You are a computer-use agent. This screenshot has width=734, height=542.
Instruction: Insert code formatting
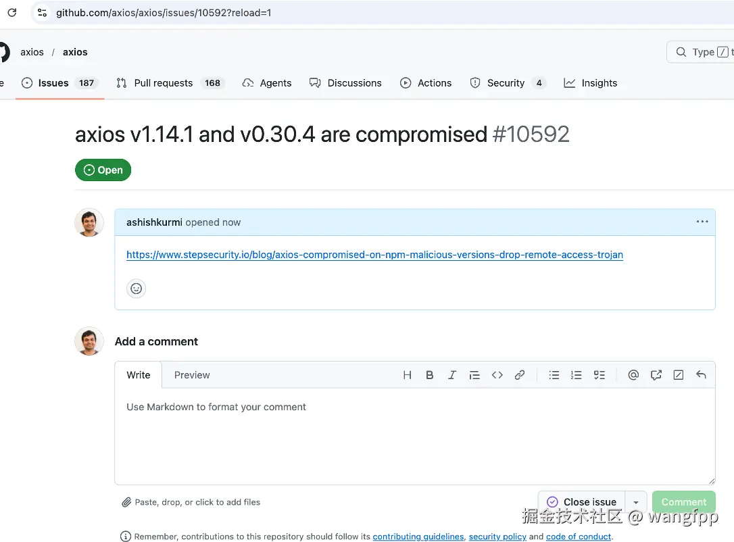tap(497, 375)
